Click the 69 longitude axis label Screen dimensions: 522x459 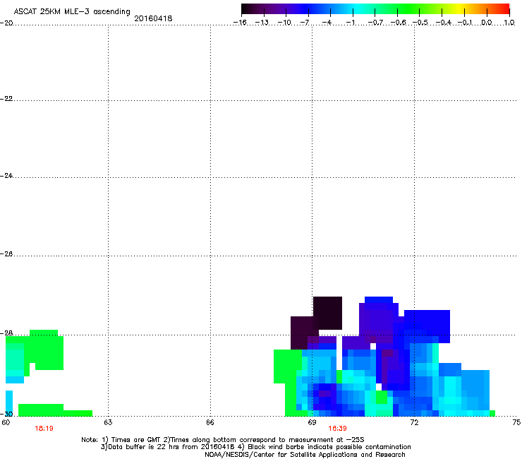pyautogui.click(x=312, y=423)
